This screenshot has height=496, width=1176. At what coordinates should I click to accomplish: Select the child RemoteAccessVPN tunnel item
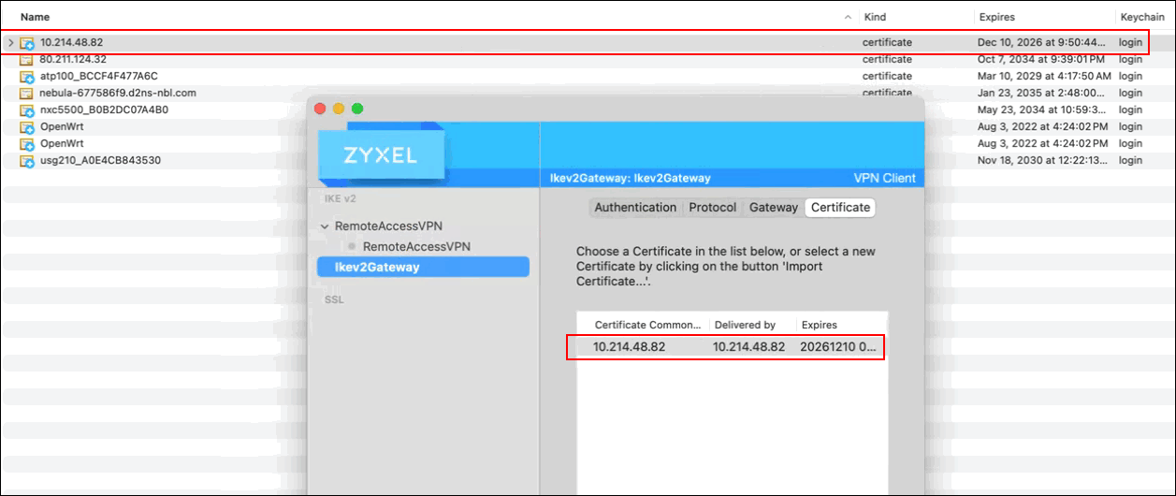coord(416,246)
